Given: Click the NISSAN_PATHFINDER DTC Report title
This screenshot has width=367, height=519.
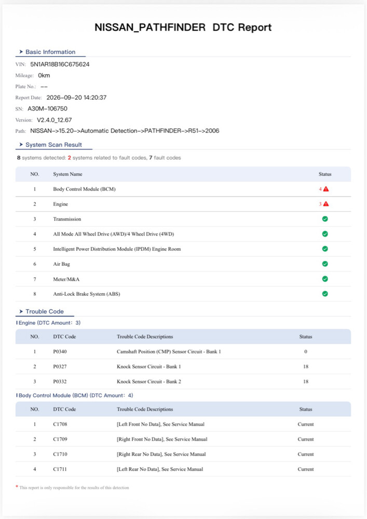Looking at the screenshot, I should (x=183, y=27).
